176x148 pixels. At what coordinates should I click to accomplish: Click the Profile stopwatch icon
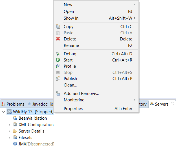point(58,66)
